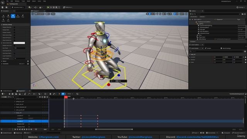Click the red playhead marker on timeline
Screen dimensions: 247x139
tap(66, 97)
